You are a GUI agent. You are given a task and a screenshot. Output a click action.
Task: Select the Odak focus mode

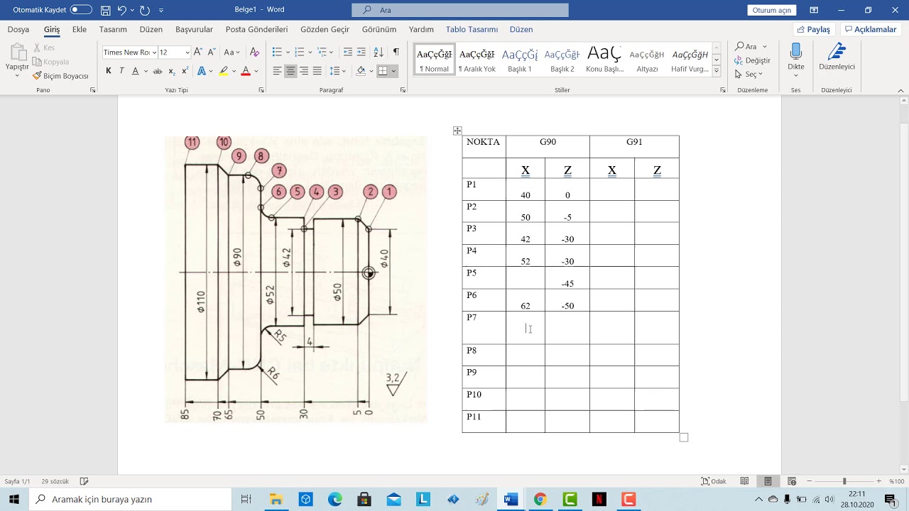click(713, 481)
